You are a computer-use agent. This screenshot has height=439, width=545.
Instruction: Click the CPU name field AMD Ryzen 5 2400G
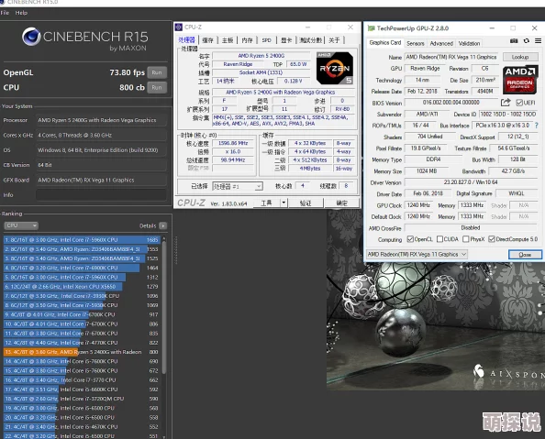(x=261, y=56)
